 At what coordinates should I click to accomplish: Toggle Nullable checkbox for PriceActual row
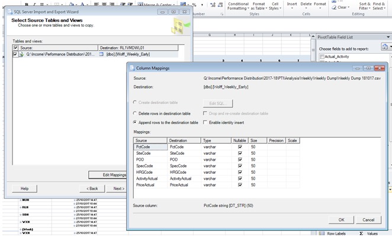click(240, 185)
